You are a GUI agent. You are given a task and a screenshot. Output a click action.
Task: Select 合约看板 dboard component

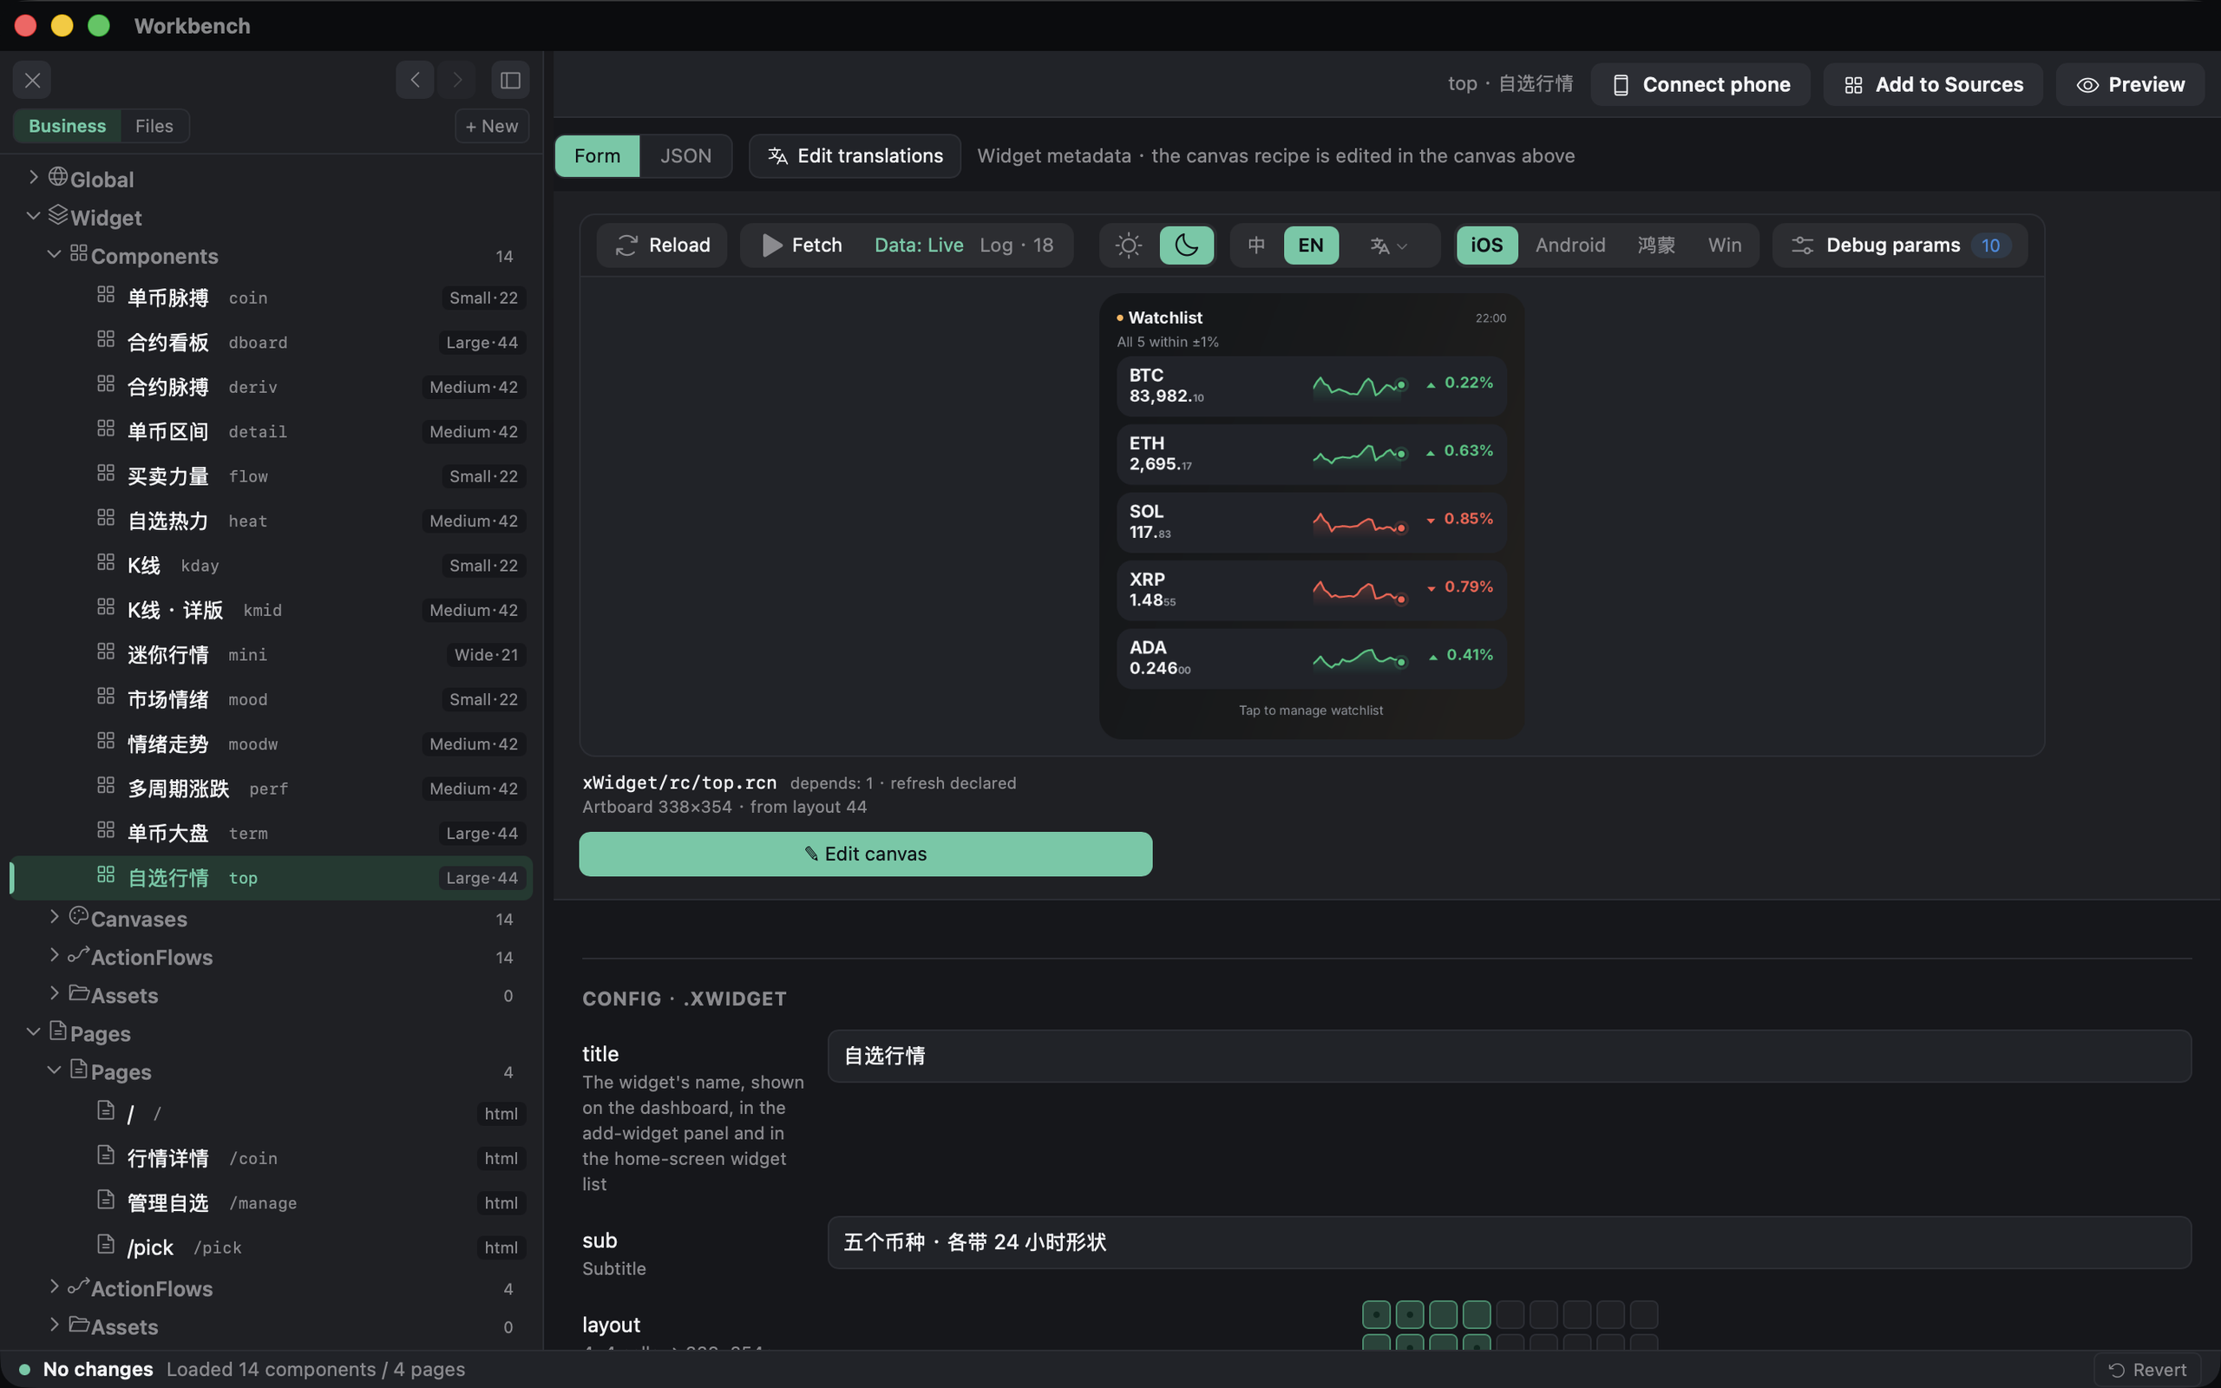[x=271, y=343]
